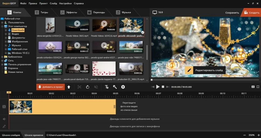Open clip settings gear icon
The image size is (261, 138).
pos(123,87)
